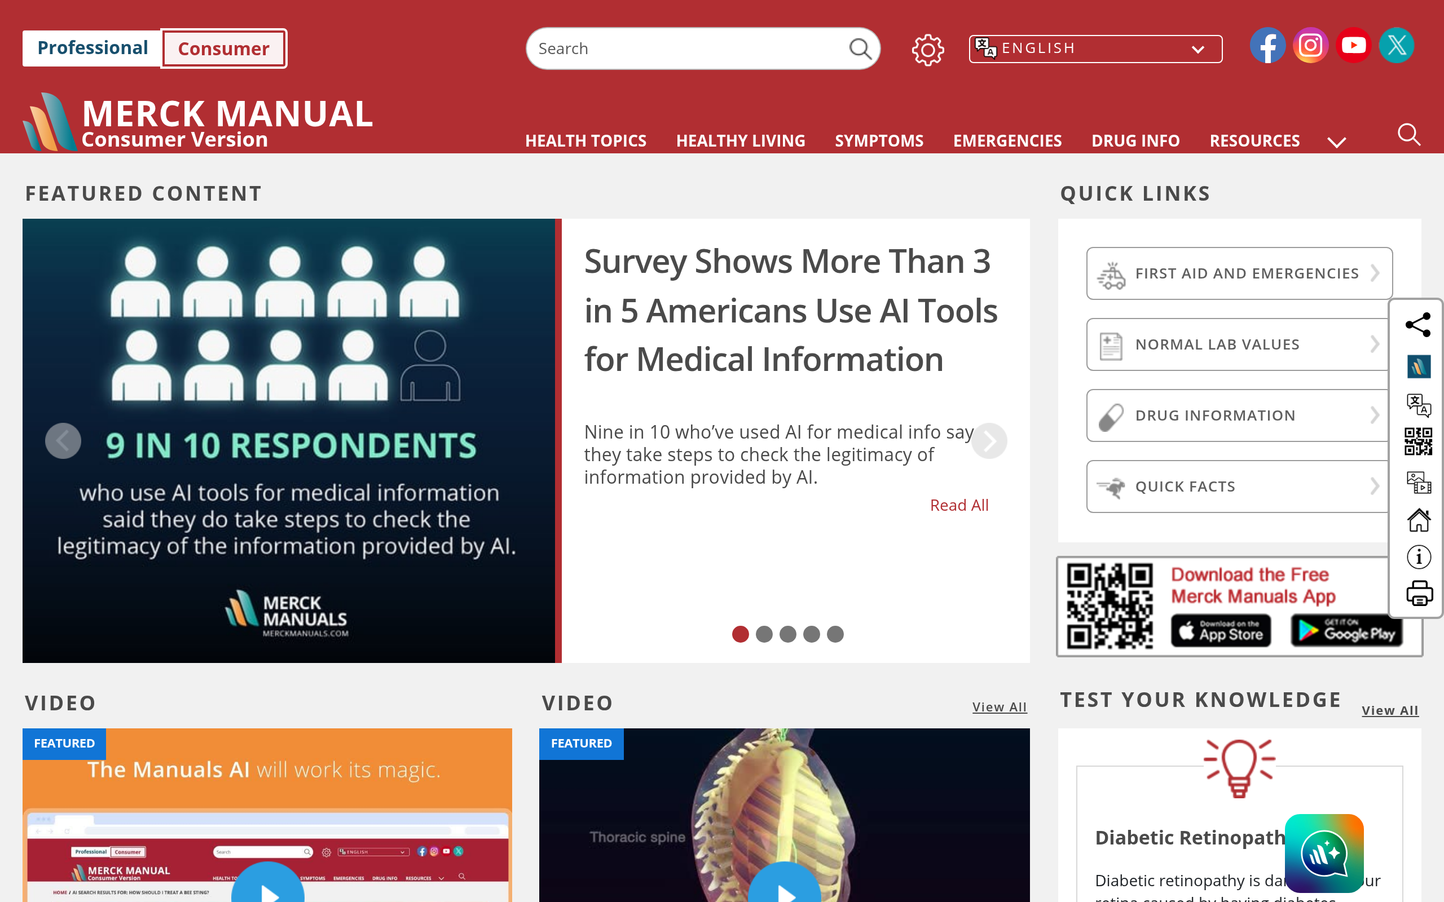Go to next featured slide arrow
1444x902 pixels.
point(989,441)
